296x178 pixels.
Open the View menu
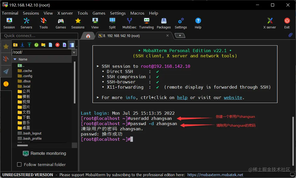pyautogui.click(x=48, y=13)
